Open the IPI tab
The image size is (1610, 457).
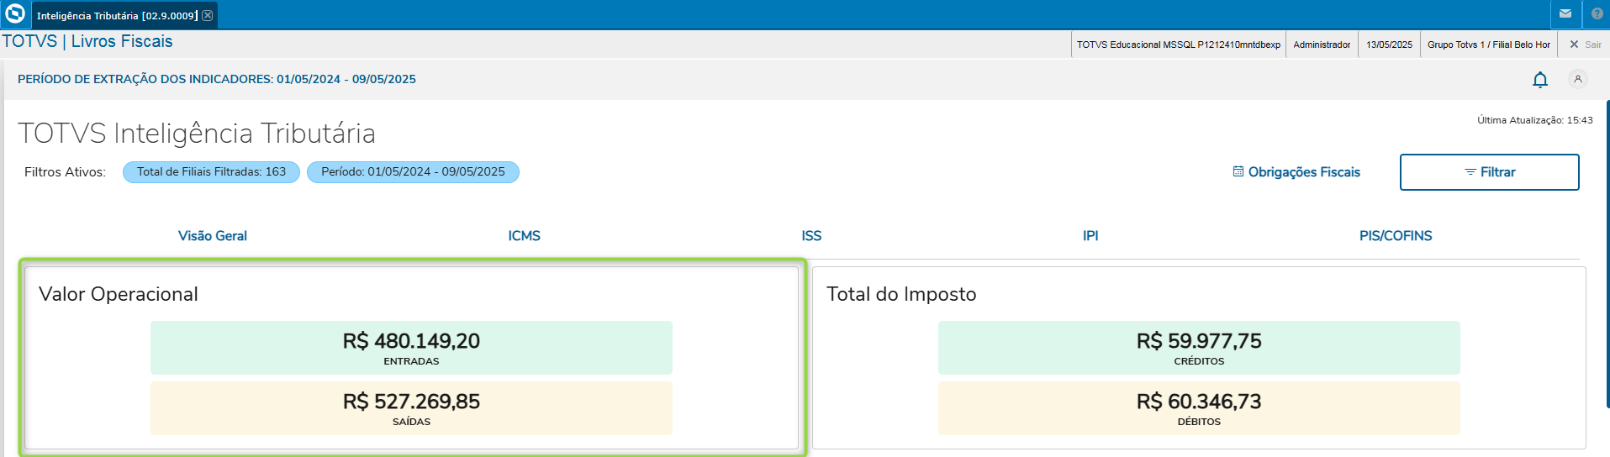click(1090, 236)
